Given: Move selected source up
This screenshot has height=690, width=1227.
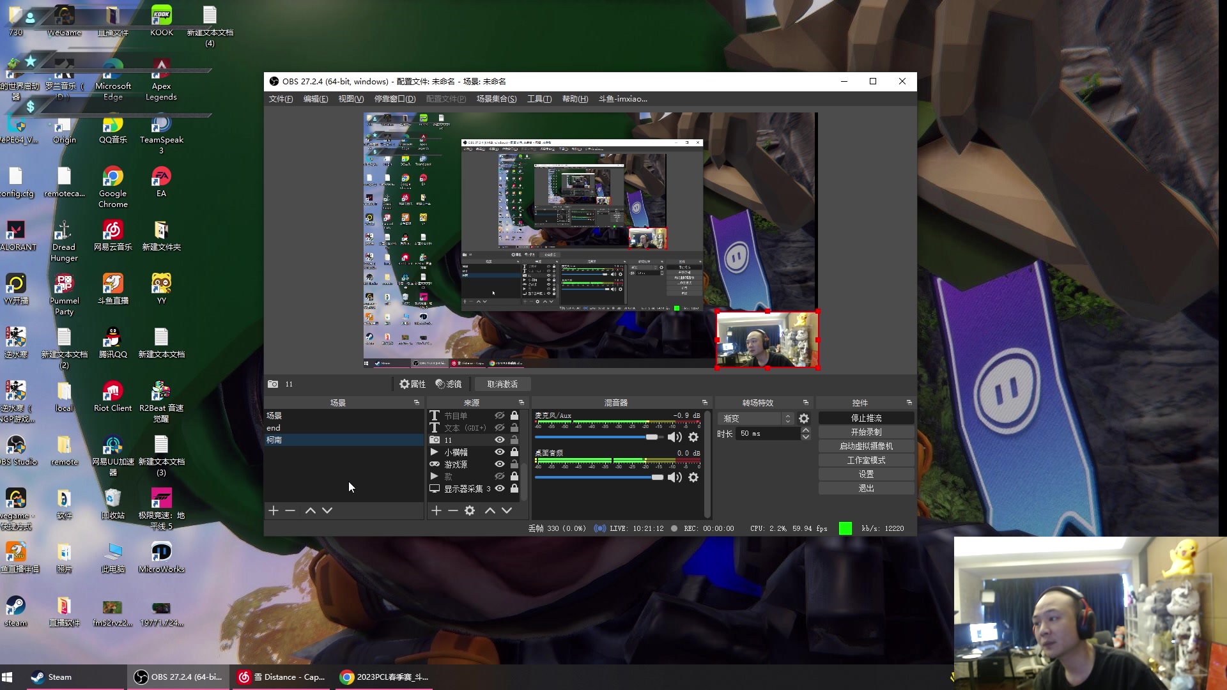Looking at the screenshot, I should [490, 510].
